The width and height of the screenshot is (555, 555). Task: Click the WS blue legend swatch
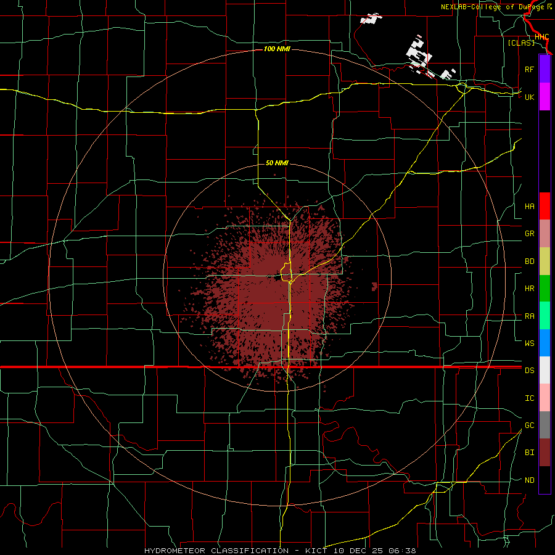tap(545, 343)
